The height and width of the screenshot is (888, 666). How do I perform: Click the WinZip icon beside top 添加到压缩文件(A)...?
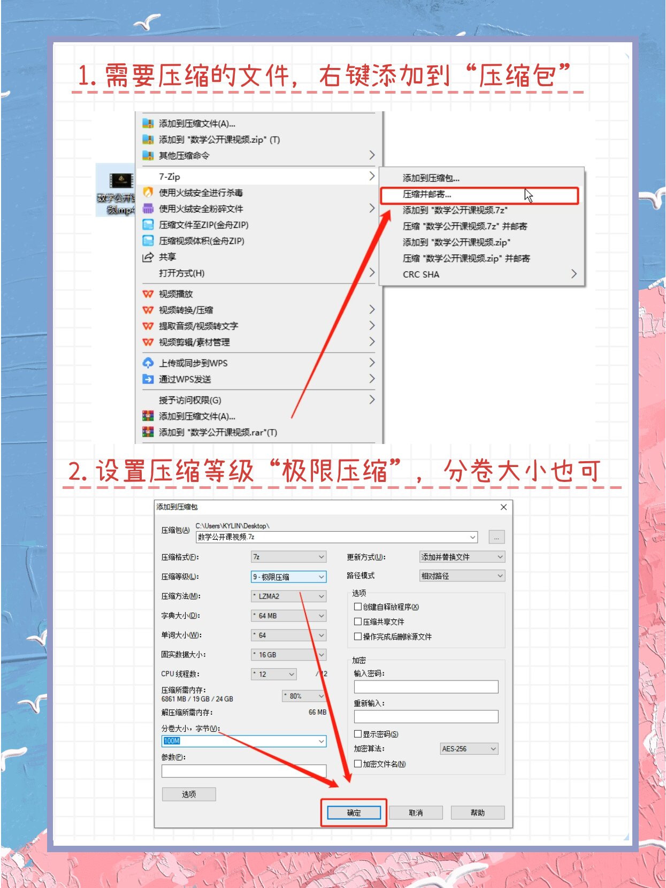click(148, 124)
